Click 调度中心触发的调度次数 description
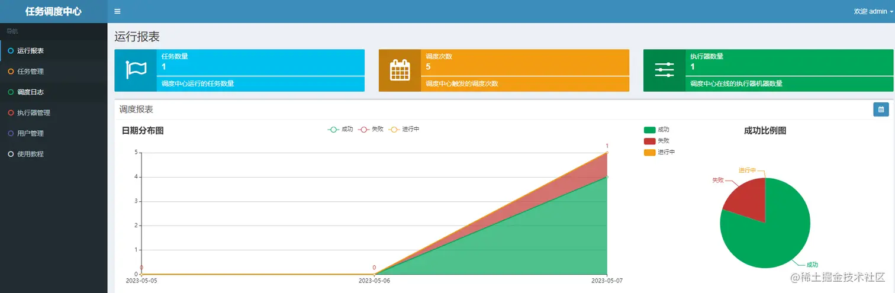The width and height of the screenshot is (895, 293). [462, 84]
